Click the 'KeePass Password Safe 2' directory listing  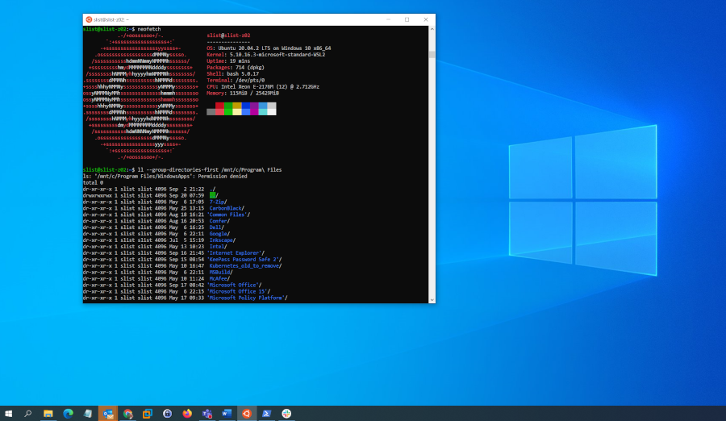(243, 259)
